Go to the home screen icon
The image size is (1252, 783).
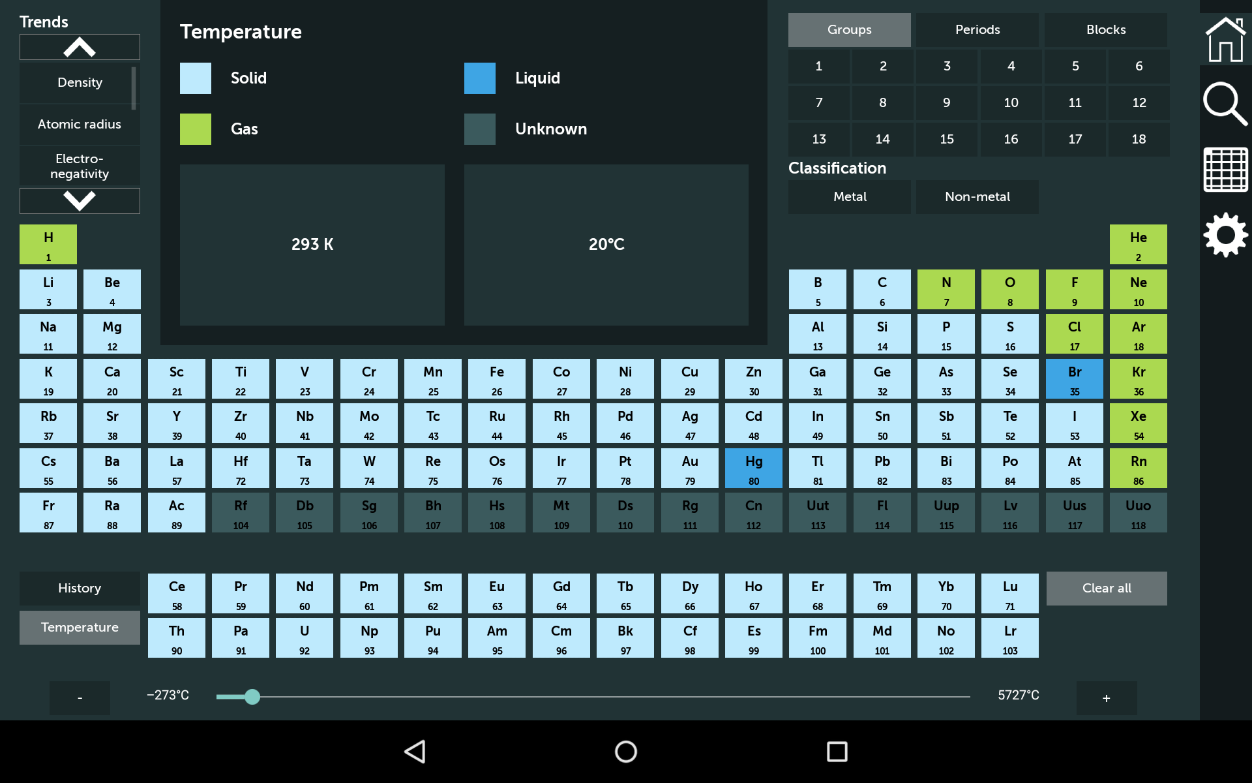pos(1225,39)
